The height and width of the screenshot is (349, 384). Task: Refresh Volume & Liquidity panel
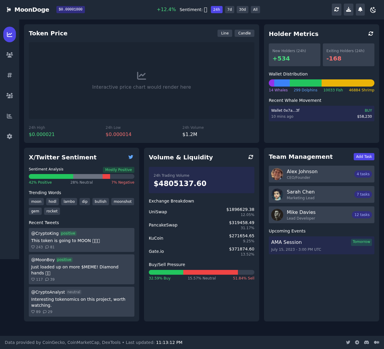point(251,157)
